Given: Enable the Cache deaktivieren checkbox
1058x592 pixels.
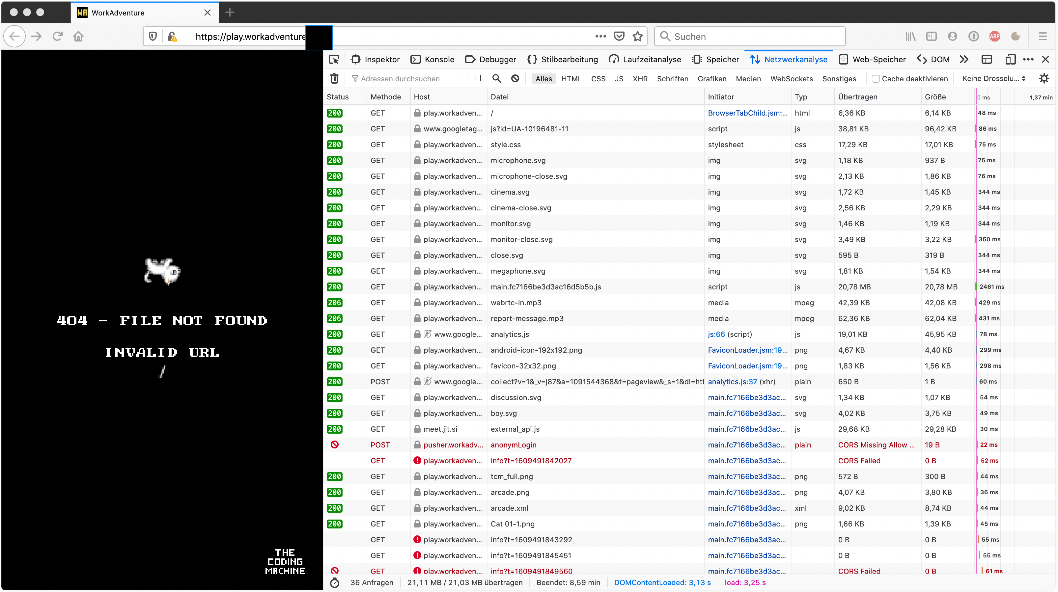Looking at the screenshot, I should point(876,78).
